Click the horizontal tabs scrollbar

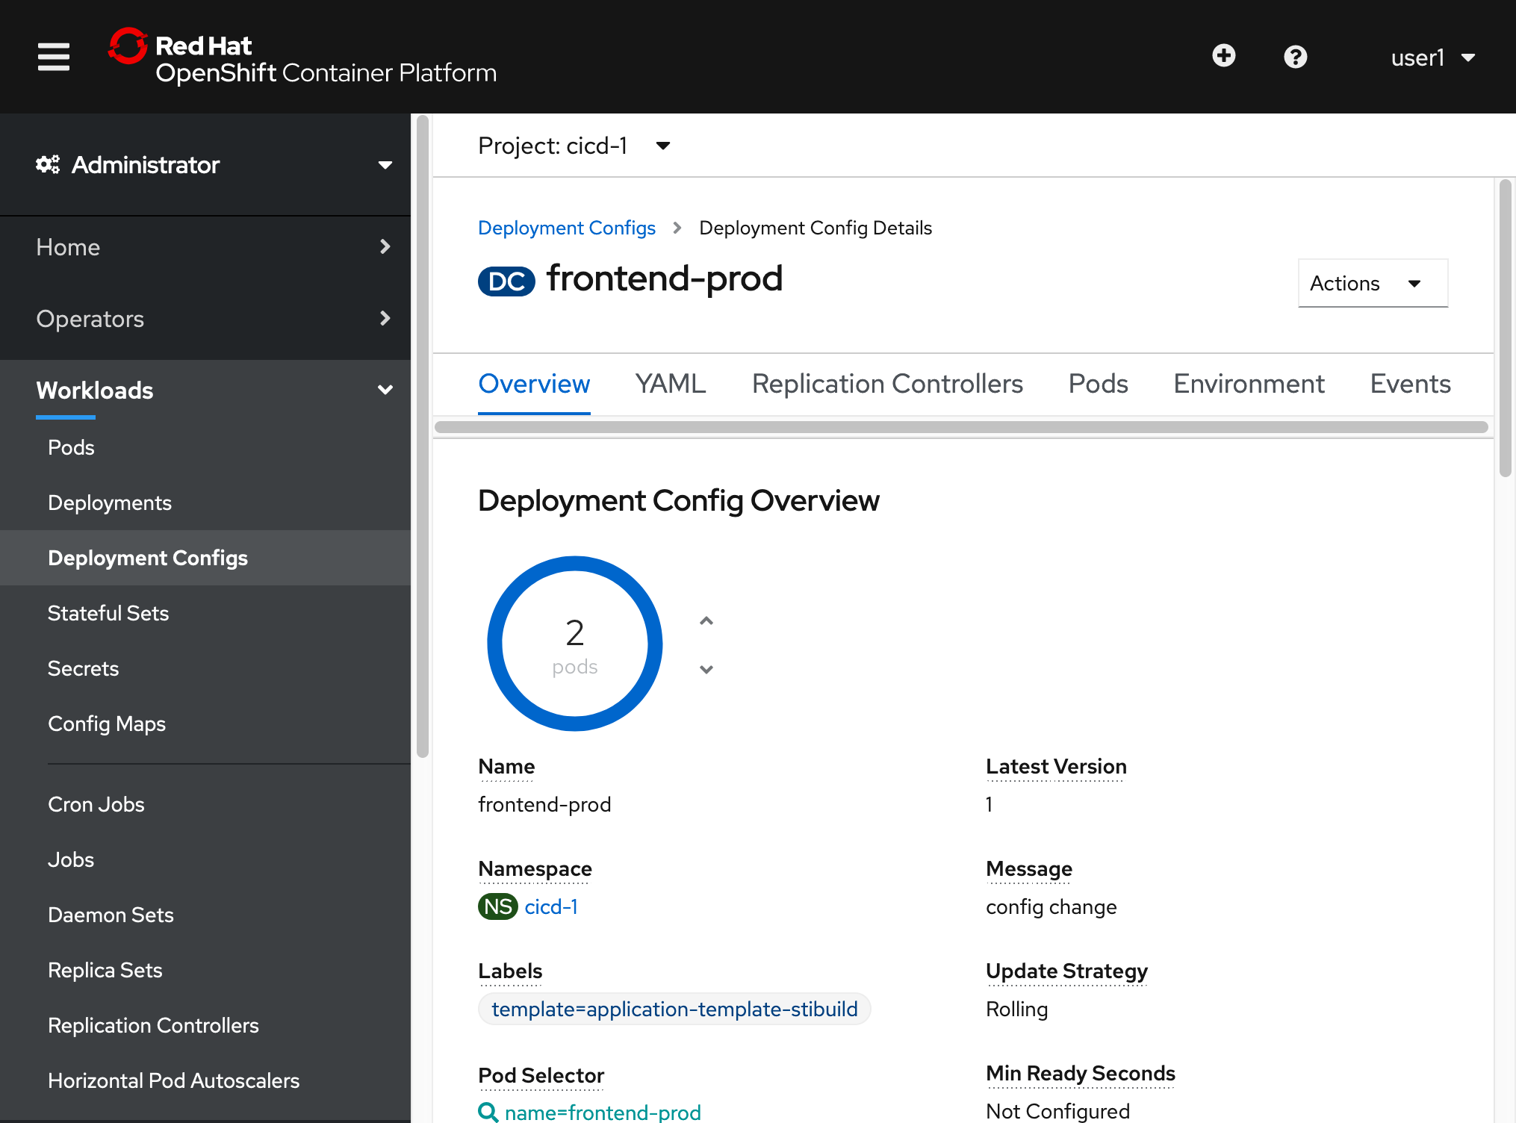tap(961, 427)
